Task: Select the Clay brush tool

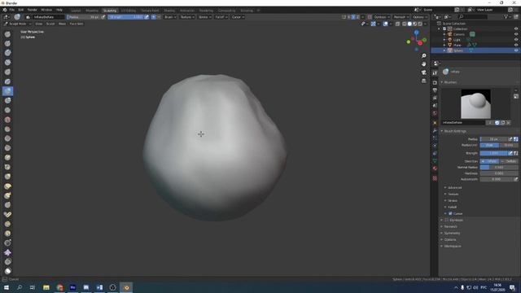Action: coord(7,53)
